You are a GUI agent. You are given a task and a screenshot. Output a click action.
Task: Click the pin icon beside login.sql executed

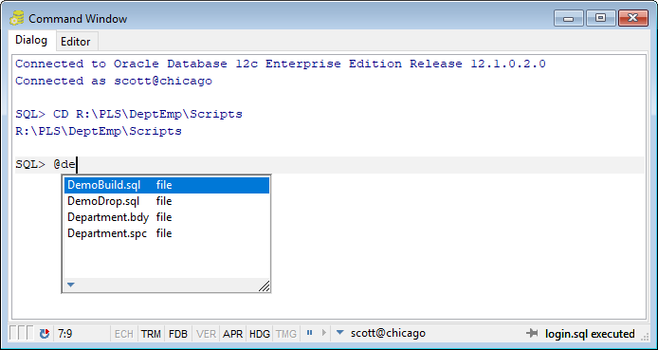pyautogui.click(x=532, y=334)
